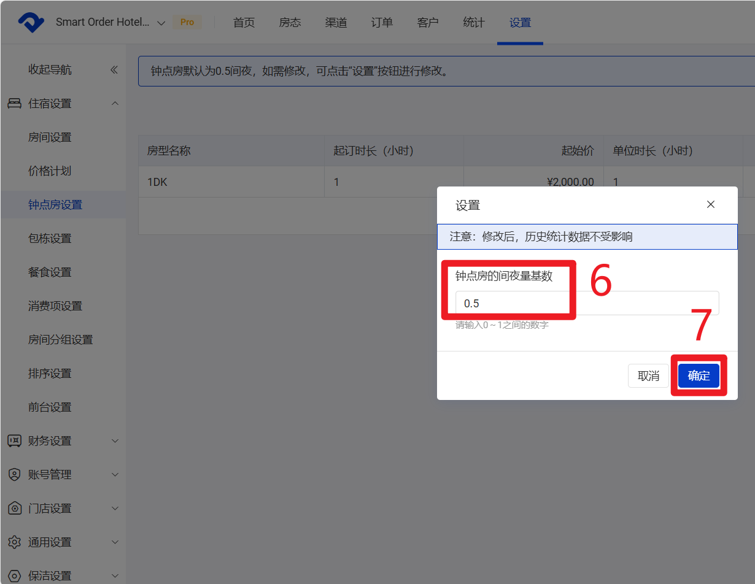Image resolution: width=755 pixels, height=584 pixels.
Task: Click the bed icon for 住宿设置
Action: (14, 104)
